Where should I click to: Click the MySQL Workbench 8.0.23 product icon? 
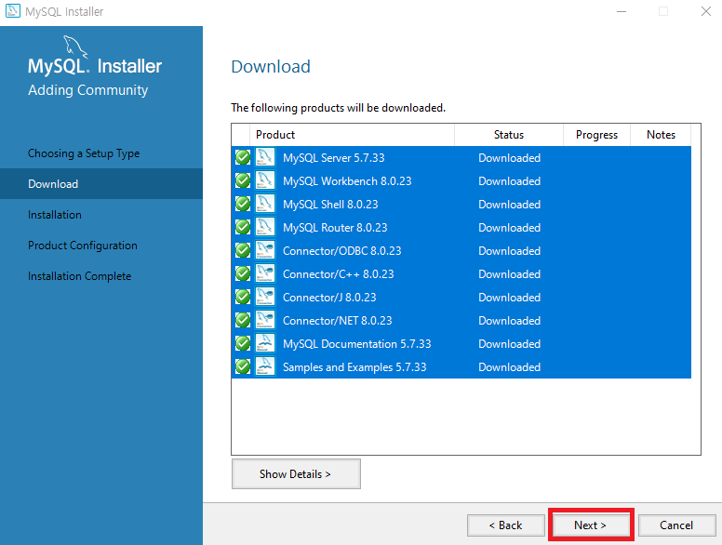[x=265, y=180]
